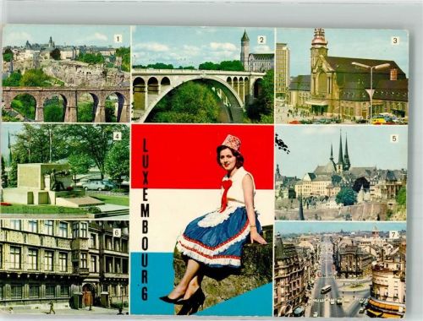Click the monument photo numbered 4
This screenshot has width=423, height=321.
coord(65,171)
